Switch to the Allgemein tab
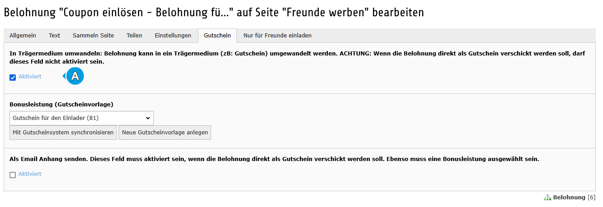Image resolution: width=603 pixels, height=207 pixels. (x=23, y=35)
